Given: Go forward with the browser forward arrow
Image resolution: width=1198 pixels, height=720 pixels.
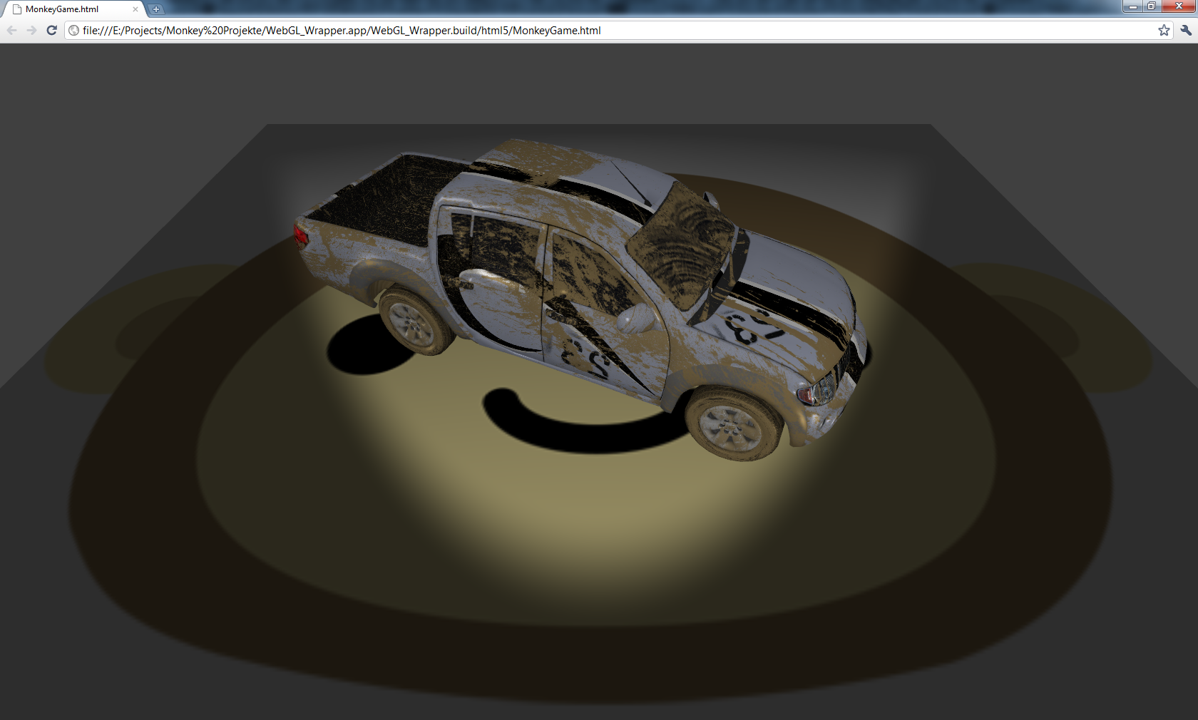Looking at the screenshot, I should pos(31,30).
